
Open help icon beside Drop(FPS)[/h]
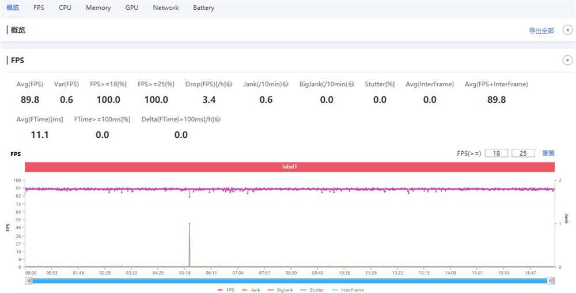[x=230, y=84]
